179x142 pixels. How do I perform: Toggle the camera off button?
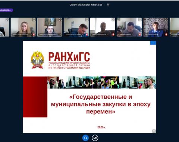coord(95,138)
